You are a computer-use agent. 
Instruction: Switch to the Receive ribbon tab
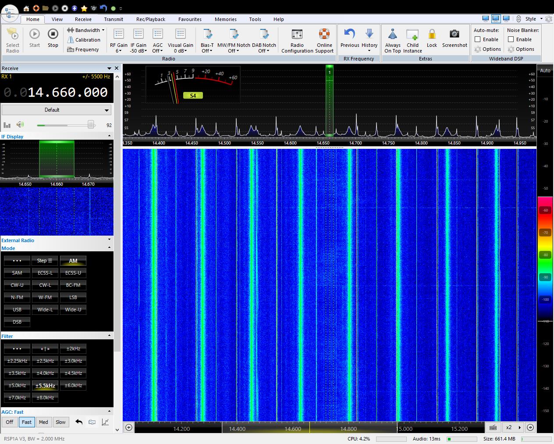(83, 19)
